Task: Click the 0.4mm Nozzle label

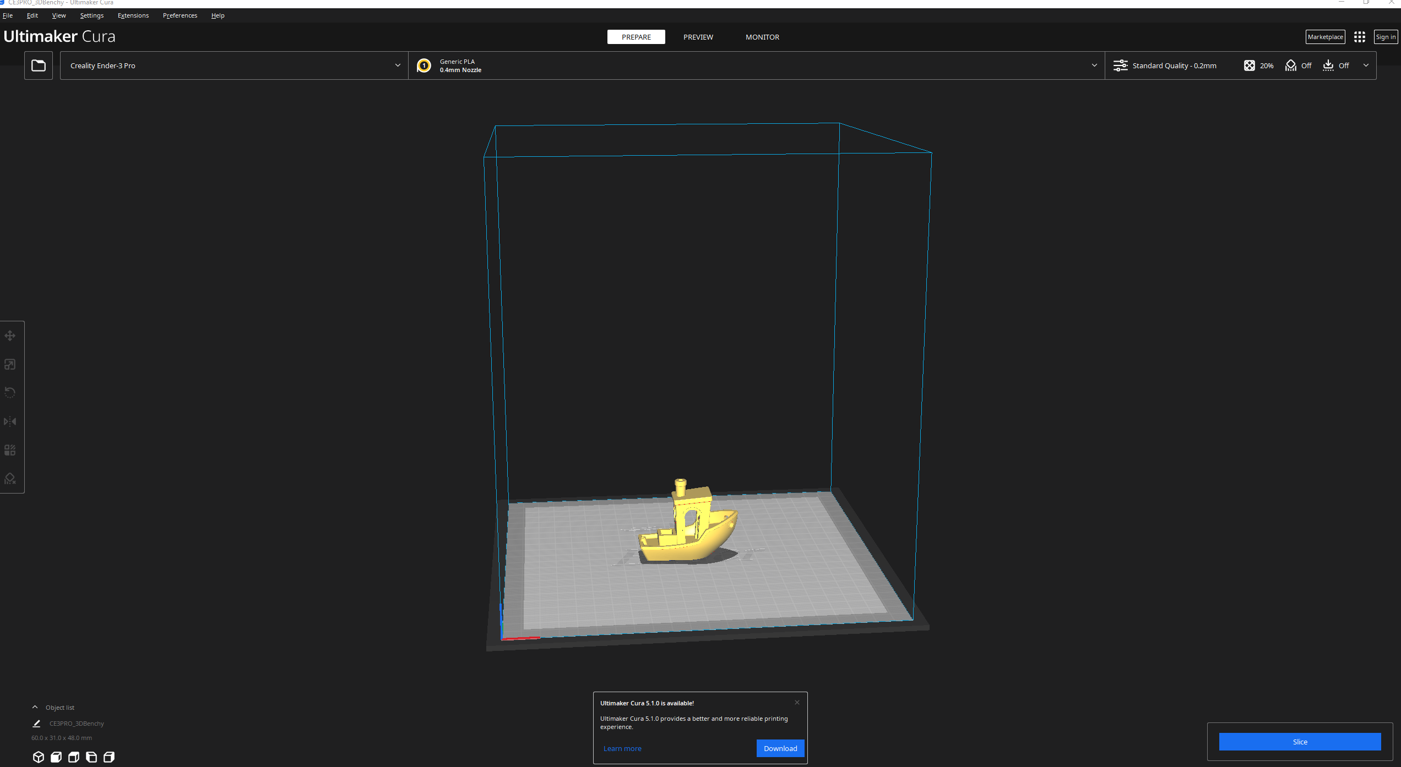Action: click(x=460, y=70)
